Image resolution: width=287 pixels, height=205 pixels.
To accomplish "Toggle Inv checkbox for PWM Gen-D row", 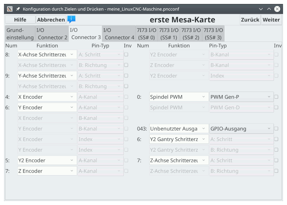I will point(276,107).
